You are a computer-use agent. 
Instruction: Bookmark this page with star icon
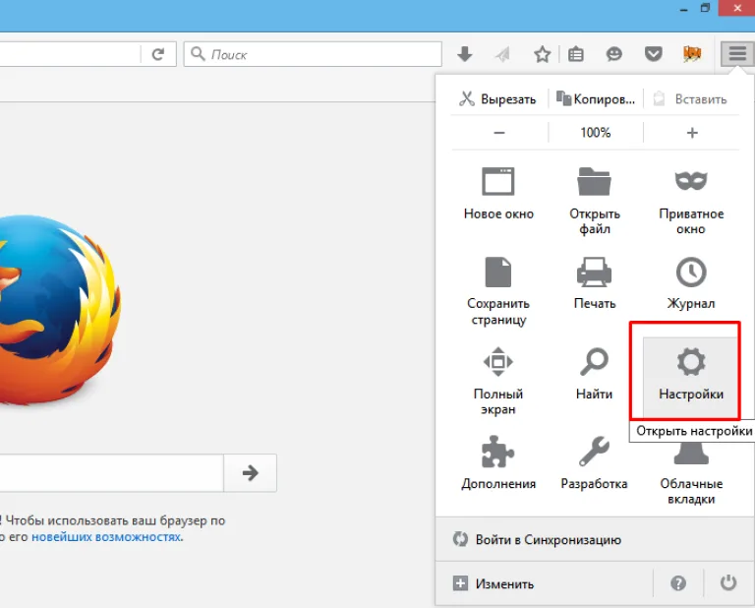(543, 54)
